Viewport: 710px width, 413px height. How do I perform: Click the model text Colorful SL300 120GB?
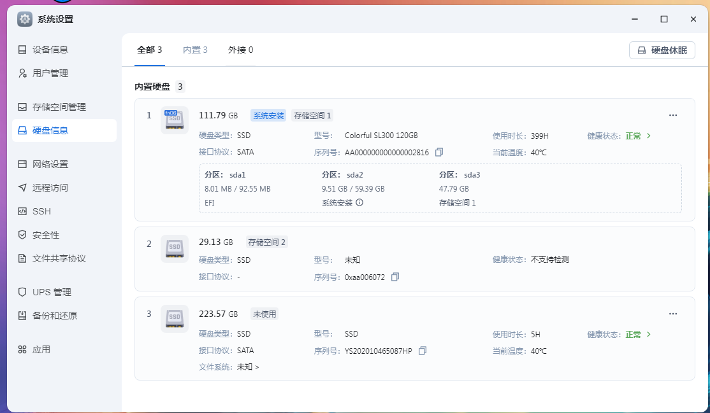[381, 136]
